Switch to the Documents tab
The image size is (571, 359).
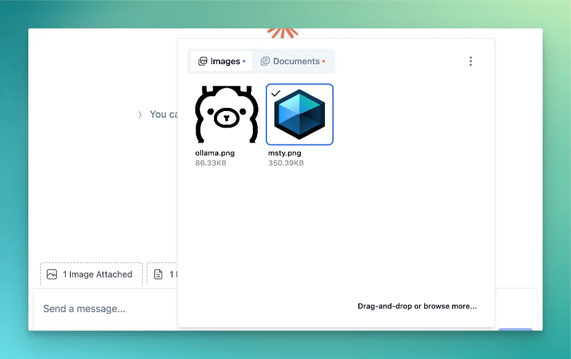(292, 61)
